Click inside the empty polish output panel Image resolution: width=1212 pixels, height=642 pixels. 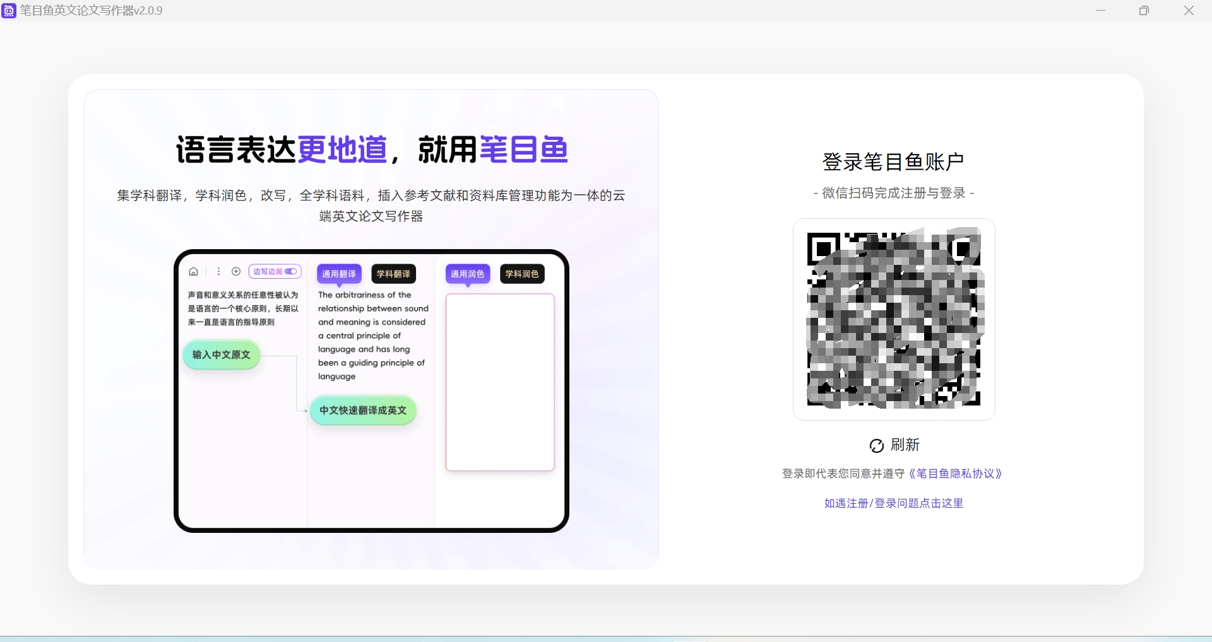499,382
